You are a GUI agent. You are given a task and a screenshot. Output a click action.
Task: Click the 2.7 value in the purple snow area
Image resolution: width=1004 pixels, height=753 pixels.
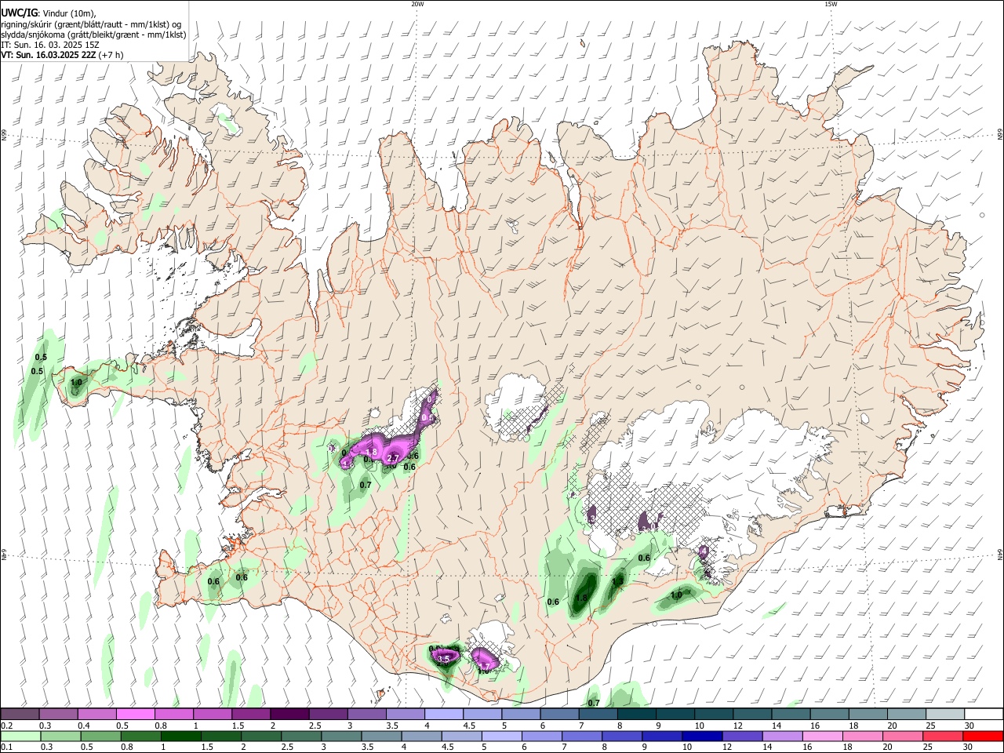tap(395, 458)
